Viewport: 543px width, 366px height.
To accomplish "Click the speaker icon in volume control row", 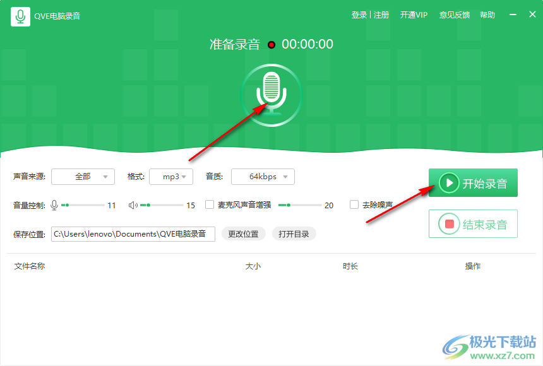I will (133, 204).
